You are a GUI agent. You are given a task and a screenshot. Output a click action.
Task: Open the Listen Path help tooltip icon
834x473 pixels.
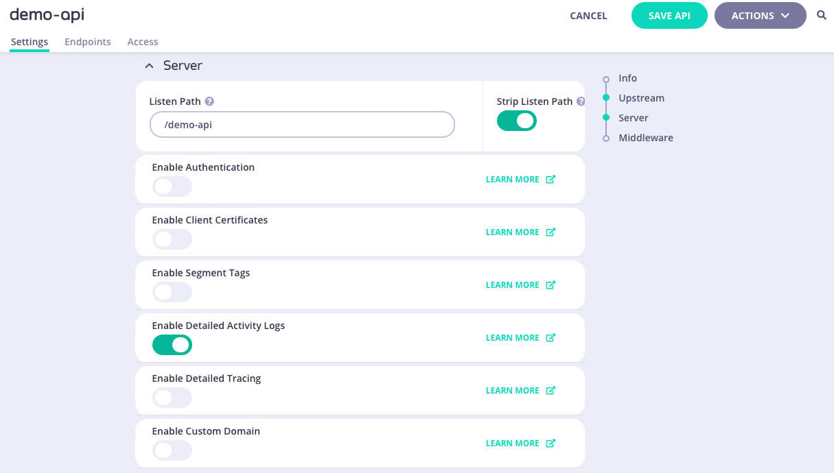[209, 100]
